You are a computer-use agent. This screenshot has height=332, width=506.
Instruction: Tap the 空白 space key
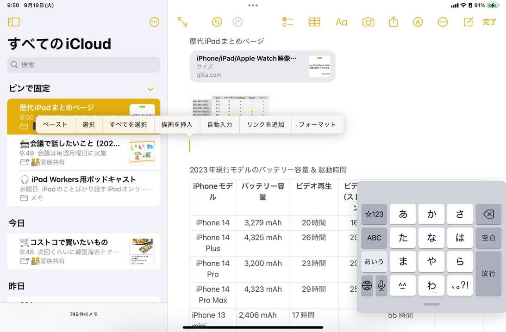point(488,238)
